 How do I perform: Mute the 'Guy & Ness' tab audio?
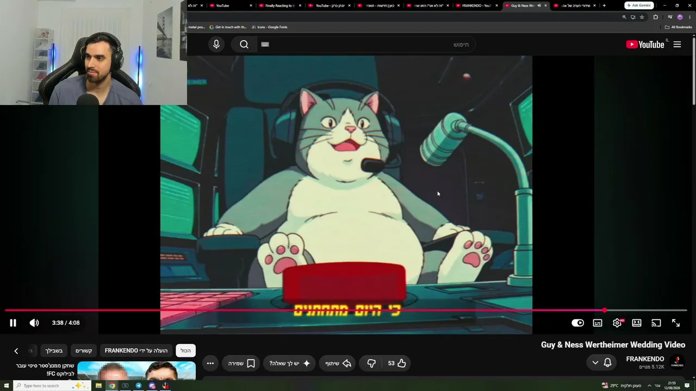click(x=539, y=5)
